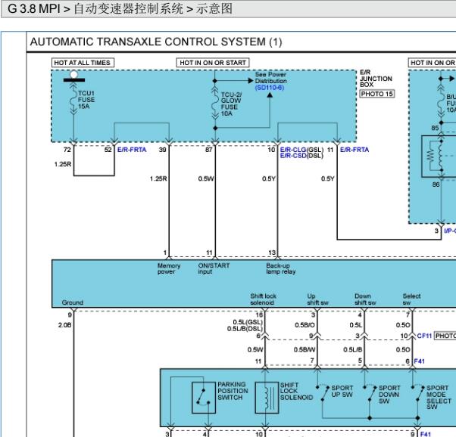Image resolution: width=456 pixels, height=437 pixels.
Task: Click pin number 13 at back-up lamp relay
Action: tap(272, 253)
